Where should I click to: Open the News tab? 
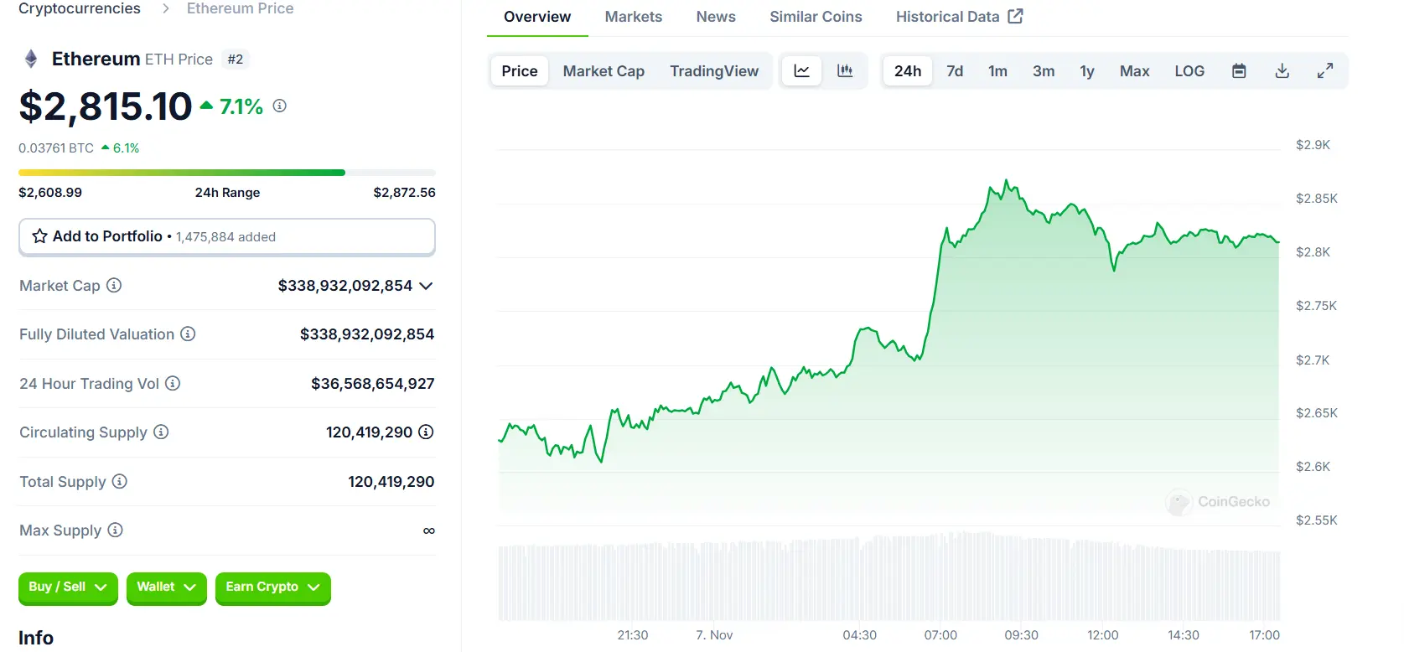[x=716, y=17]
